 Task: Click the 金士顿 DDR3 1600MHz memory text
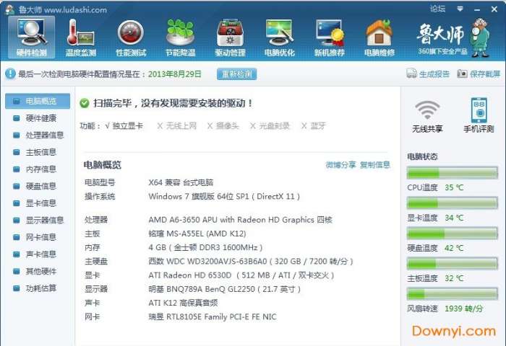pyautogui.click(x=205, y=247)
